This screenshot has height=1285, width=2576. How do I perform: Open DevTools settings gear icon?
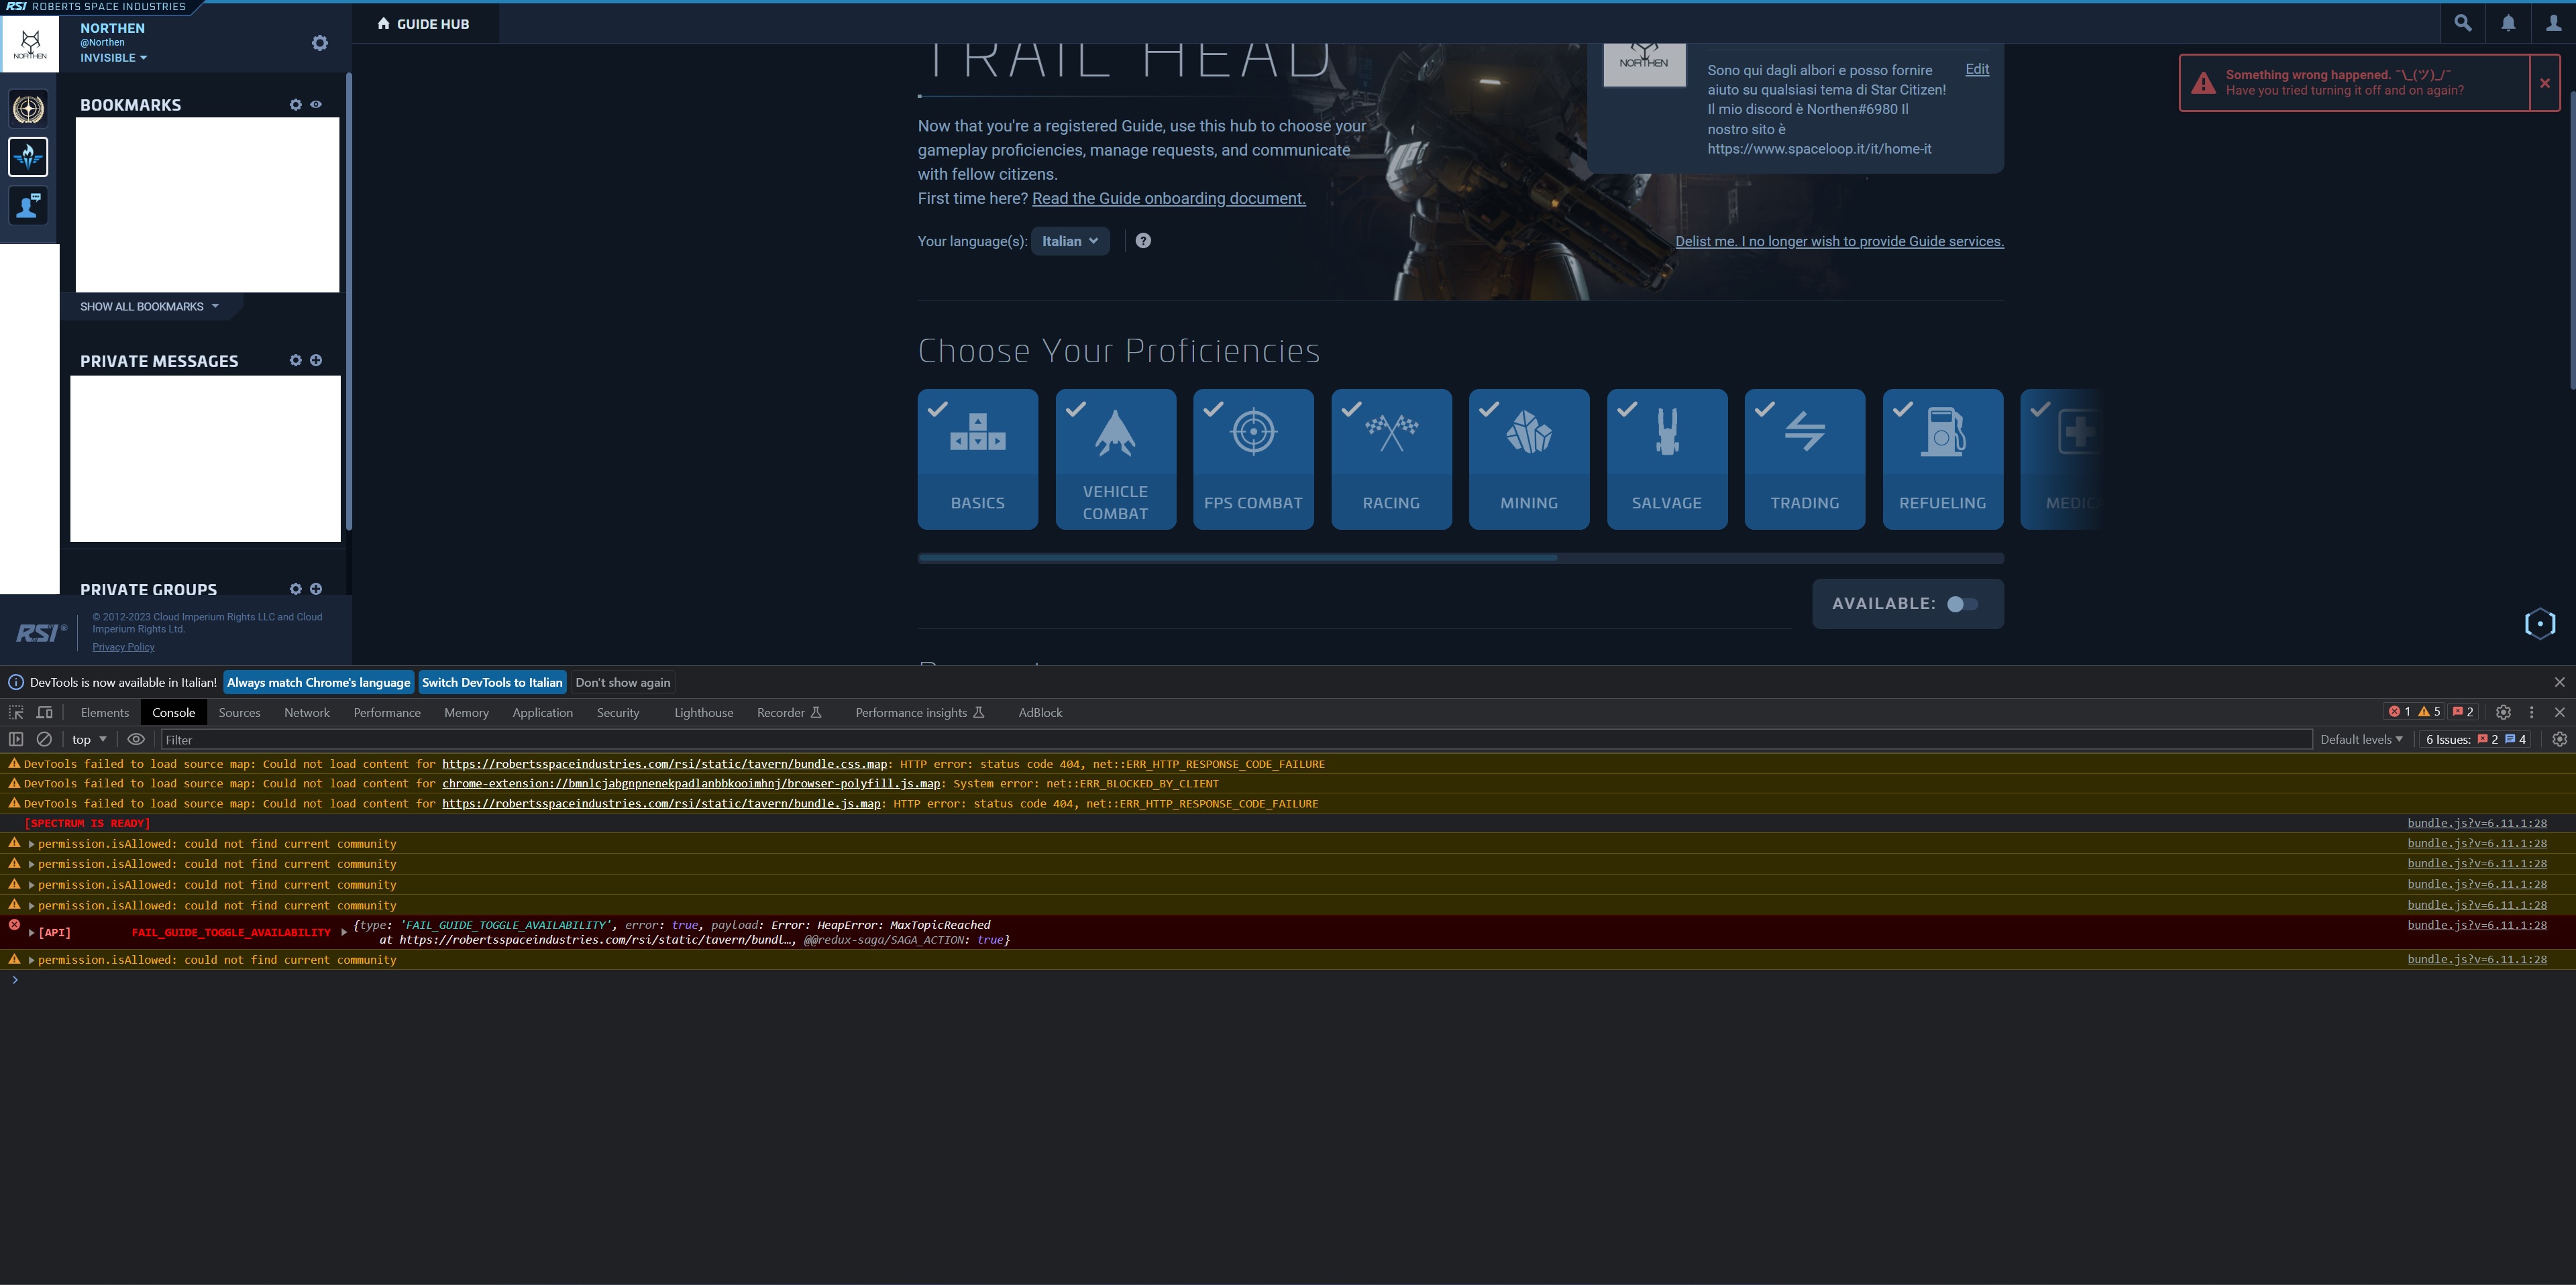click(2503, 712)
